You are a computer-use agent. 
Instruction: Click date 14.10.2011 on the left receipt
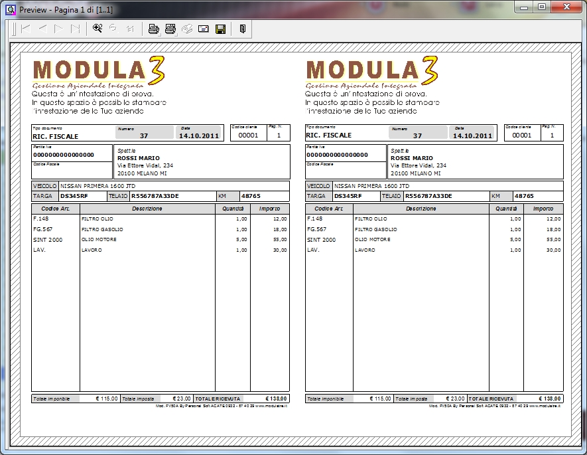click(199, 136)
